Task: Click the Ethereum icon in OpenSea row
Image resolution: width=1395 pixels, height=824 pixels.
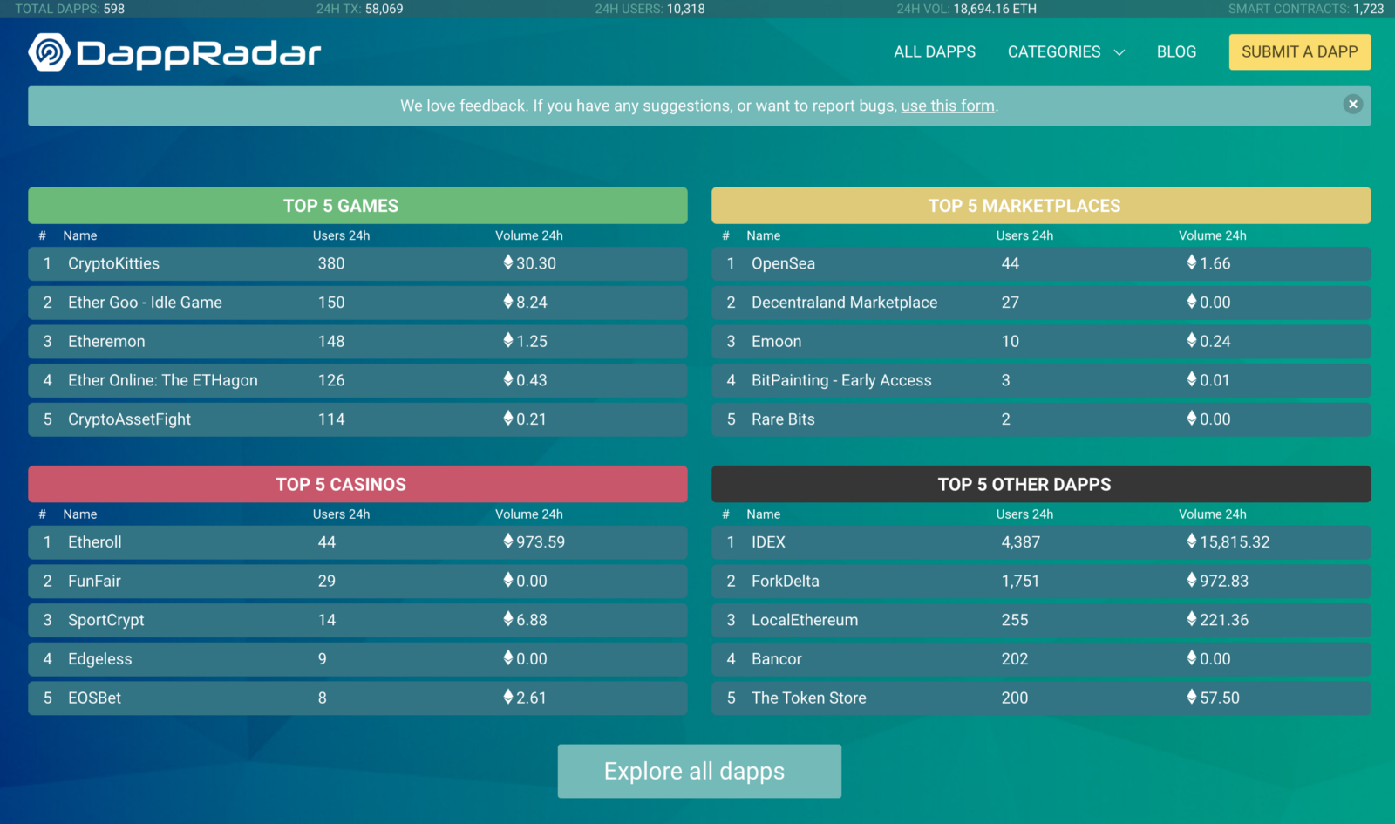Action: click(x=1192, y=262)
